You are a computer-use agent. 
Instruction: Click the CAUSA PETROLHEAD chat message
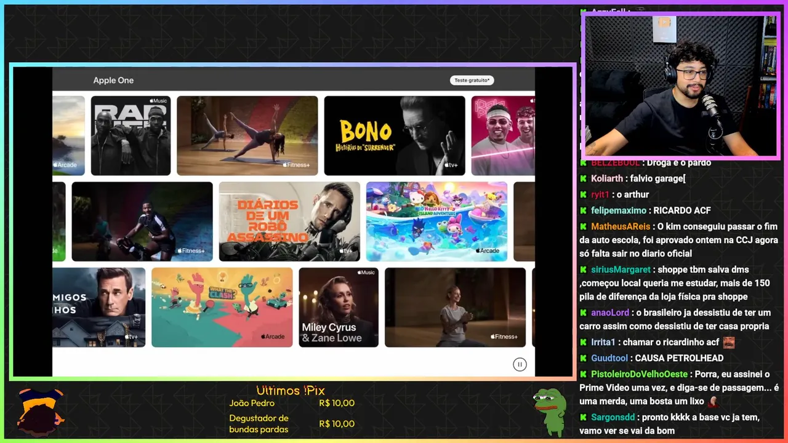[679, 358]
